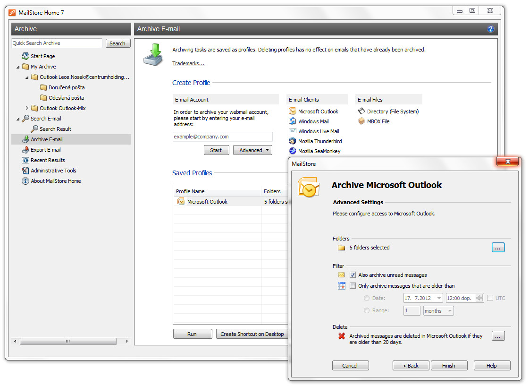
Task: Click the Archive E-mail sidebar icon
Action: pos(25,139)
